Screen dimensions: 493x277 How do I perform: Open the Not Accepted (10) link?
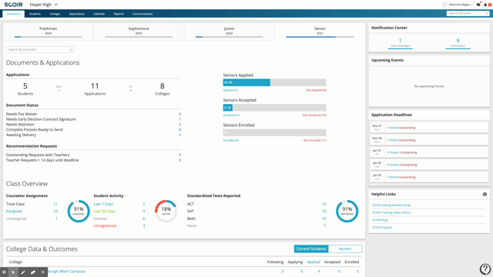[x=314, y=115]
